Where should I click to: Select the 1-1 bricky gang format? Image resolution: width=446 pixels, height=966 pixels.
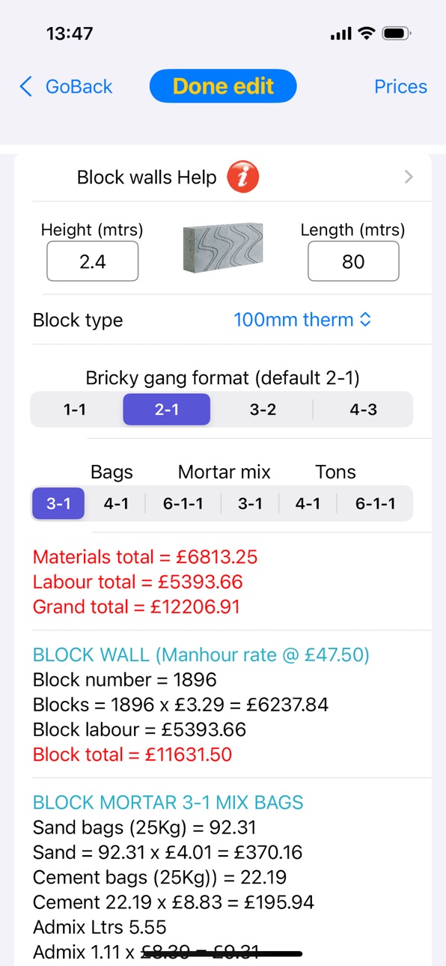coord(75,410)
